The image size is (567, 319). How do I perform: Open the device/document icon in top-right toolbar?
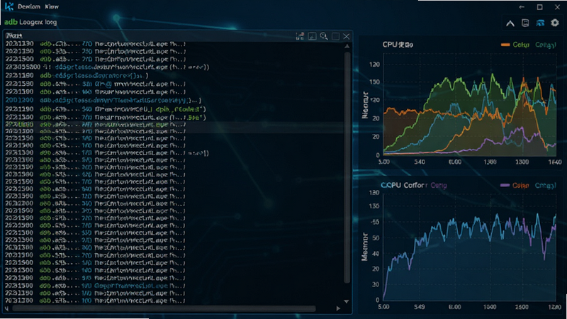[525, 23]
